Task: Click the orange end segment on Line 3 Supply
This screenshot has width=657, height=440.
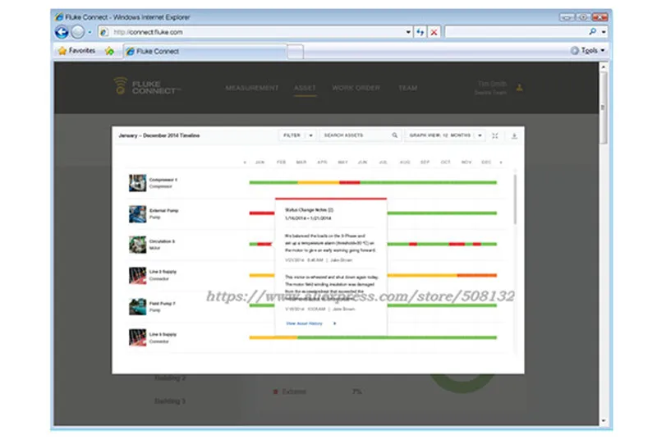Action: (477, 276)
